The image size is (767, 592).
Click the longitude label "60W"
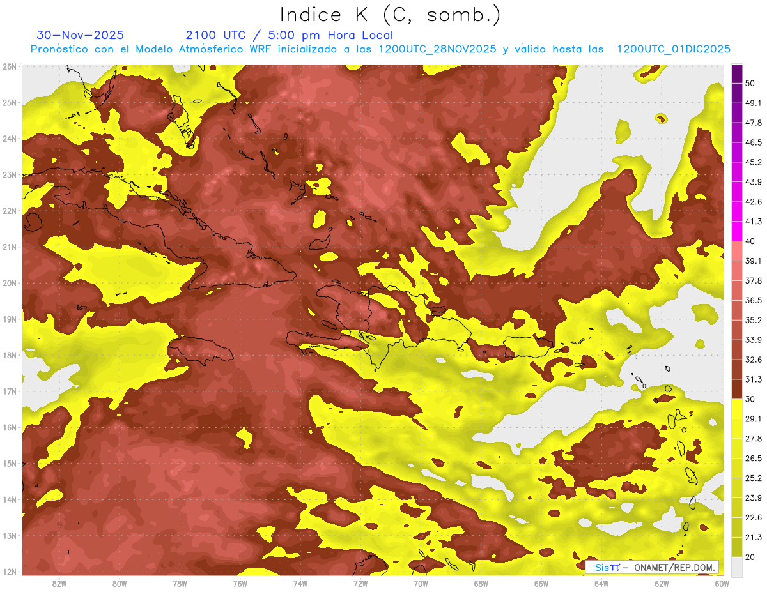coord(722,584)
